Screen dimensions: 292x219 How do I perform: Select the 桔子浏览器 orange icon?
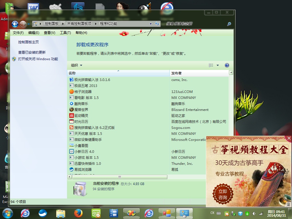click(72, 92)
